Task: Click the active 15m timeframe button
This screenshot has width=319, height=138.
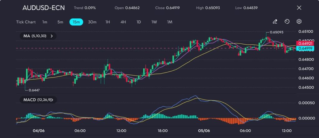Action: [x=76, y=22]
